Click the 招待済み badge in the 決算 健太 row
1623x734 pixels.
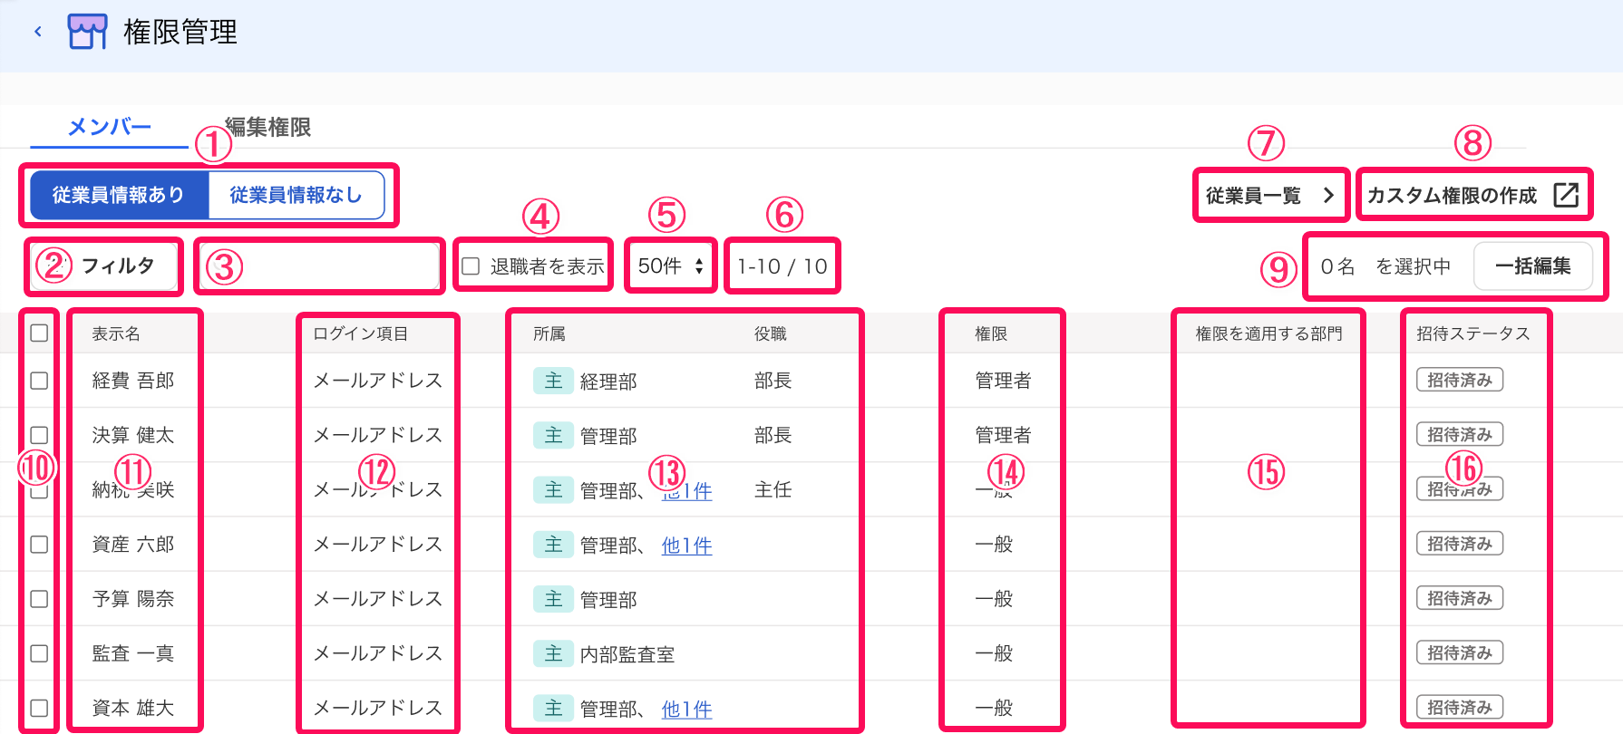(x=1459, y=434)
